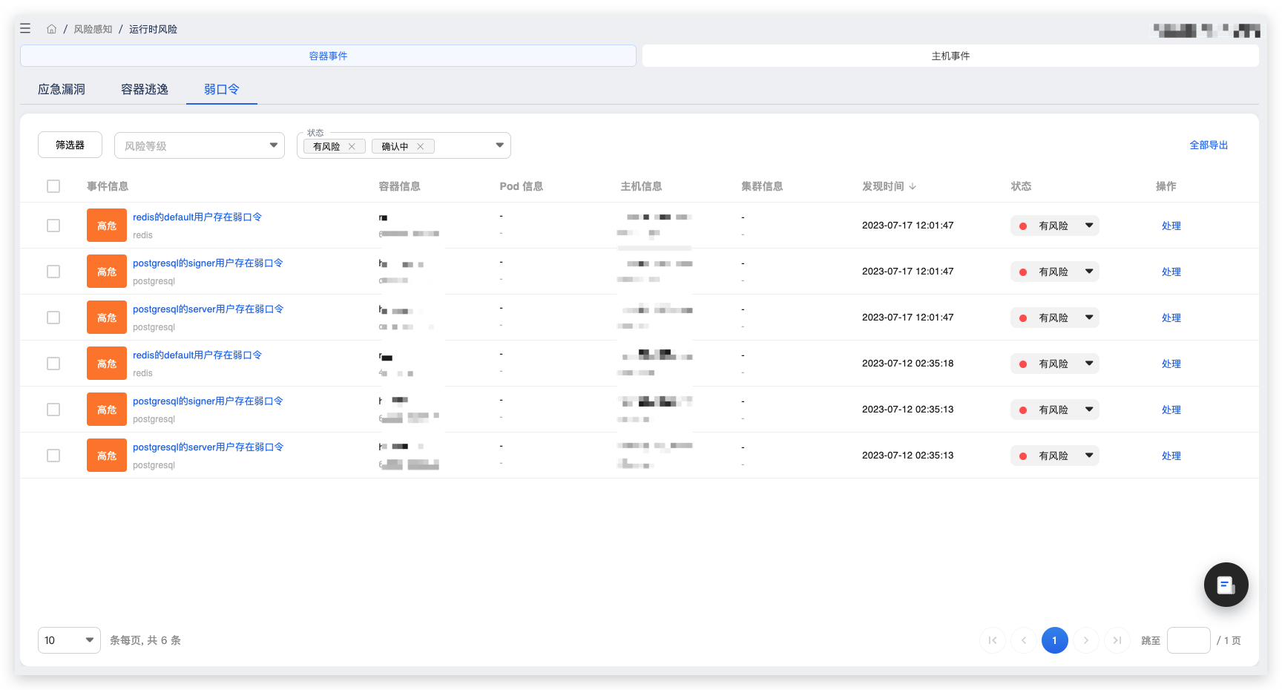
Task: Click 处理 for 12:01:47 postgresql server row
Action: coord(1171,318)
